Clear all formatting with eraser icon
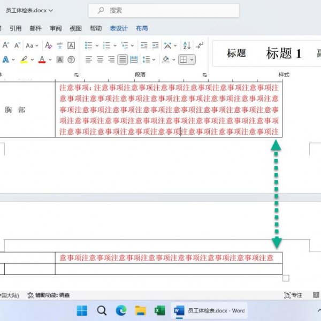 point(49,45)
